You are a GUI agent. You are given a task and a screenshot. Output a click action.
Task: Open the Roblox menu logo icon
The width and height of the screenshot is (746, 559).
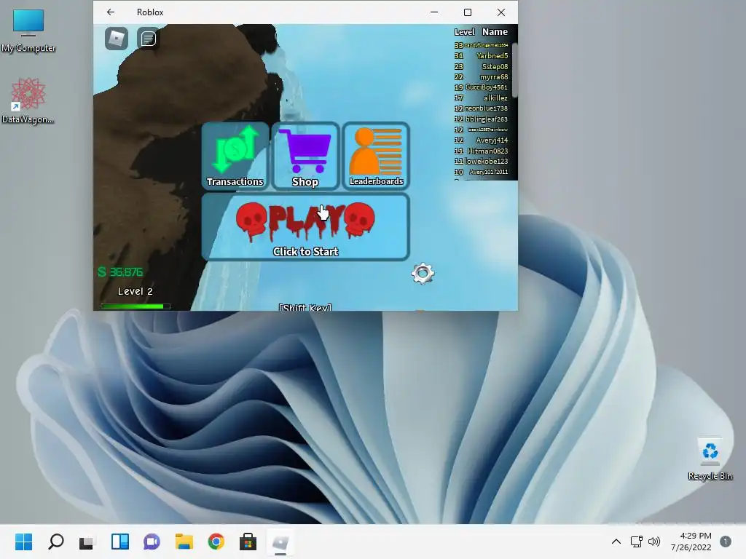coord(117,39)
